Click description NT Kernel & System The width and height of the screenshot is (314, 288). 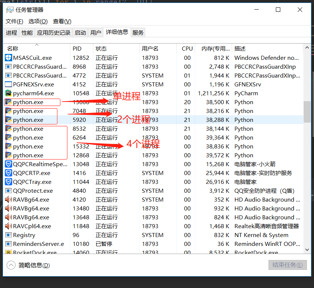point(261,235)
